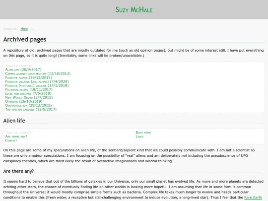Image resolution: width=268 pixels, height=201 pixels.
Task: Go to New World Order section
Action: tap(29, 97)
